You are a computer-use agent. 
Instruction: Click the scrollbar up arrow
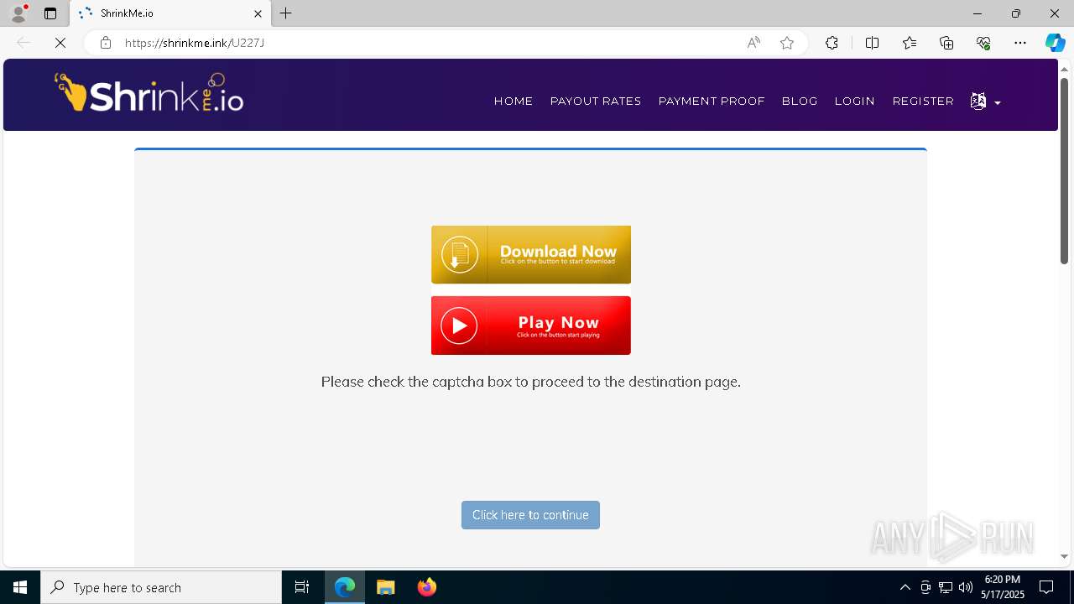point(1064,68)
